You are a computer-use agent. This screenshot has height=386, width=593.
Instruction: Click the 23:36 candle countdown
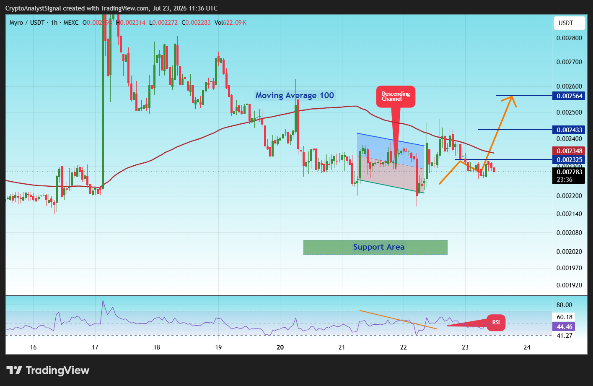[565, 180]
